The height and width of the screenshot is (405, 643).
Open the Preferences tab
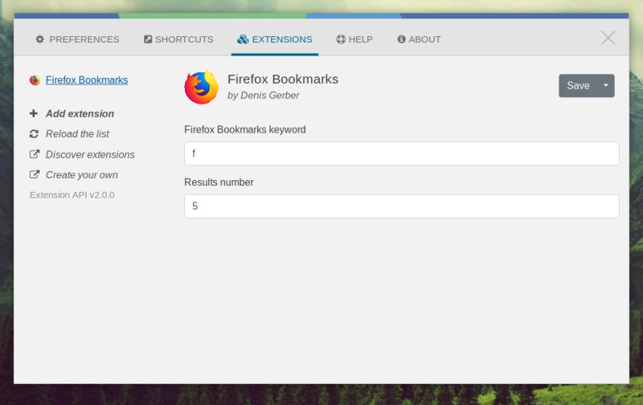[x=77, y=39]
